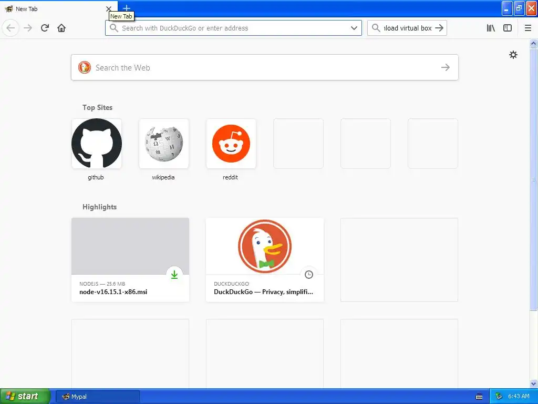
Task: Open the hamburger application menu
Action: [528, 28]
